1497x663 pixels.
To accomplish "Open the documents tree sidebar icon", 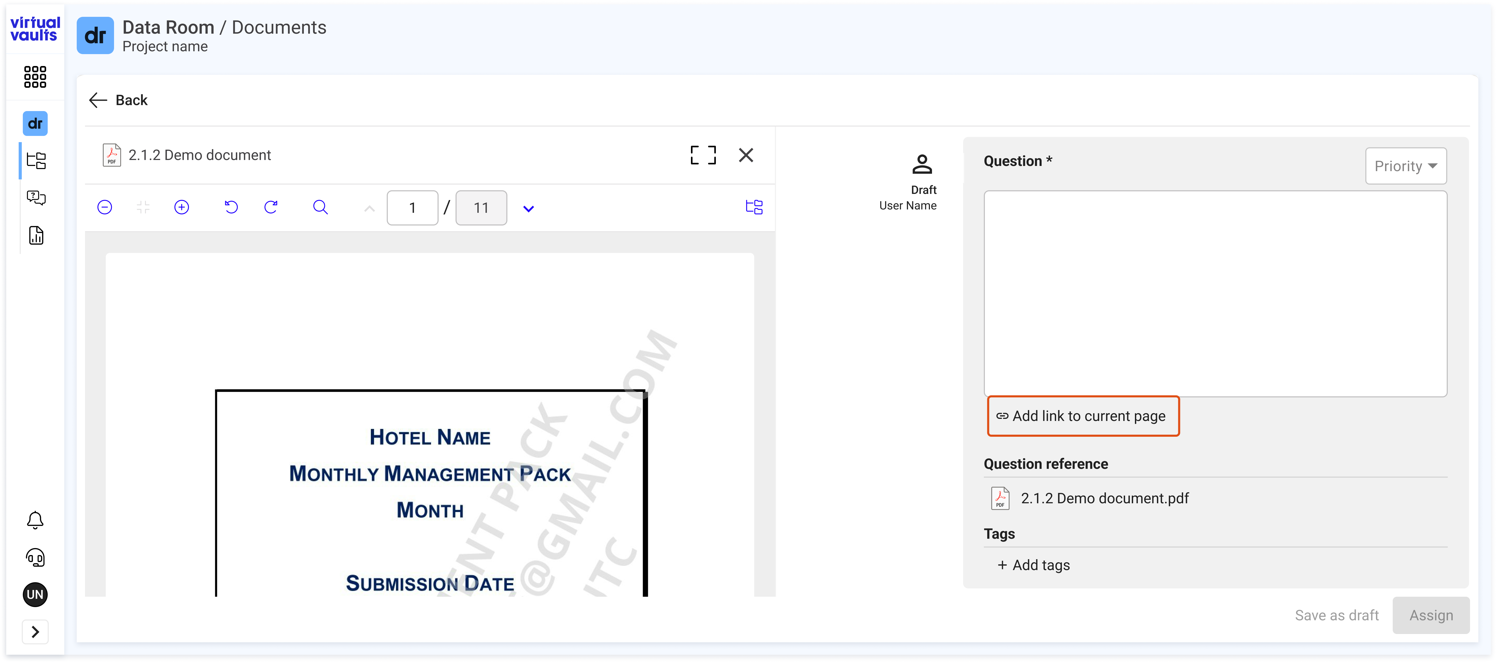I will tap(36, 160).
